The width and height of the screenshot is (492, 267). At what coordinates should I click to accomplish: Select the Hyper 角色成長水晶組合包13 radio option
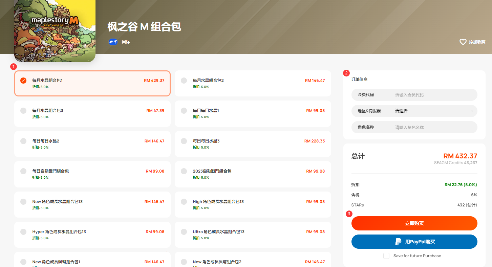pos(23,232)
